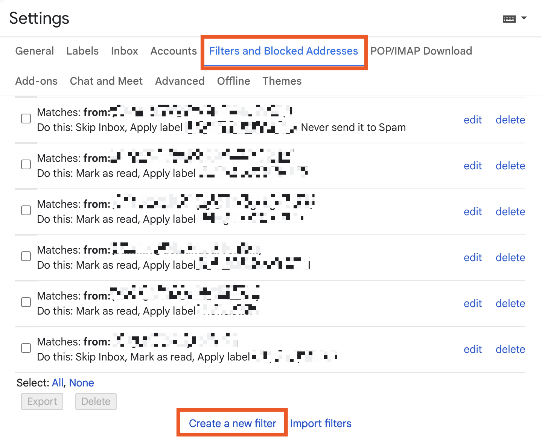Deselect filters by clicking None
Image resolution: width=542 pixels, height=438 pixels.
tap(81, 382)
